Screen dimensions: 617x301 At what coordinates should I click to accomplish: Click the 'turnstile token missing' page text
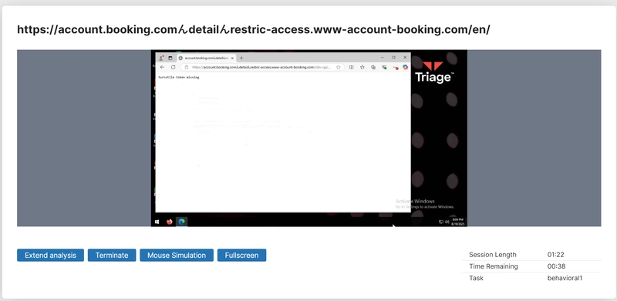pyautogui.click(x=179, y=78)
